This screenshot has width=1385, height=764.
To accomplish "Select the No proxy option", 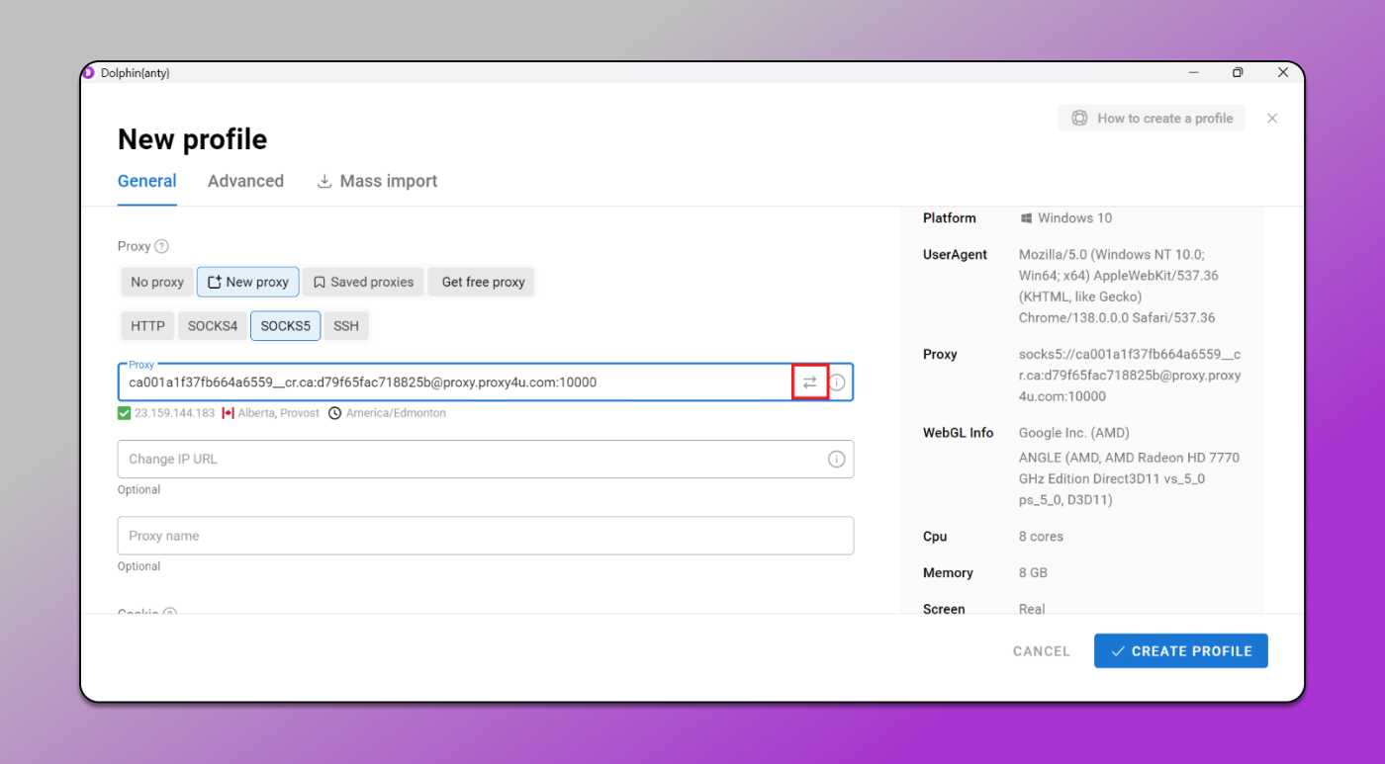I will 157,282.
